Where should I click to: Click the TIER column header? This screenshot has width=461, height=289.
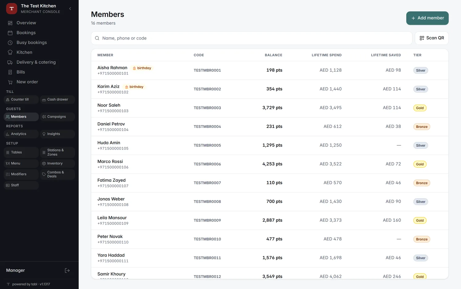coord(417,55)
